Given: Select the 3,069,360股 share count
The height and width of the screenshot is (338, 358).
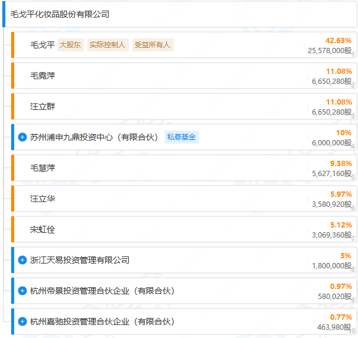Looking at the screenshot, I should [x=332, y=235].
